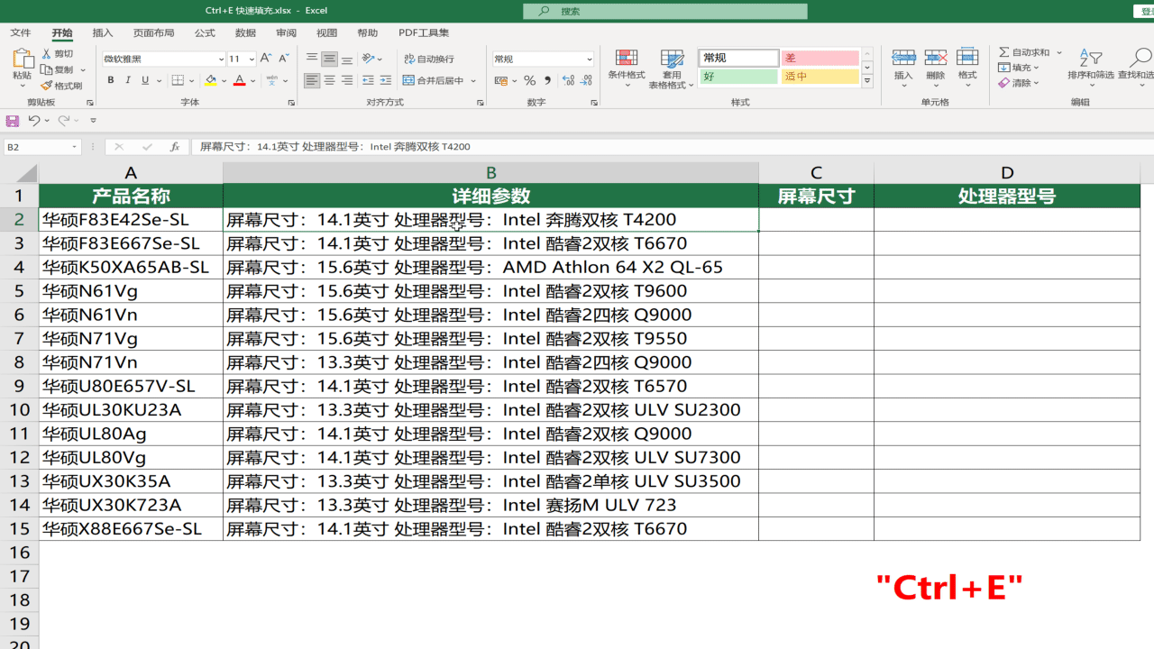Apply comma style number format
The image size is (1154, 649).
point(547,80)
